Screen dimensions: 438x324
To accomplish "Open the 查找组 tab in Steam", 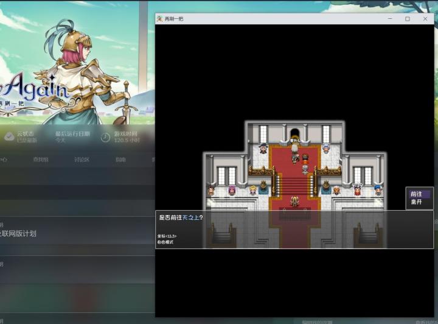I will pos(41,160).
